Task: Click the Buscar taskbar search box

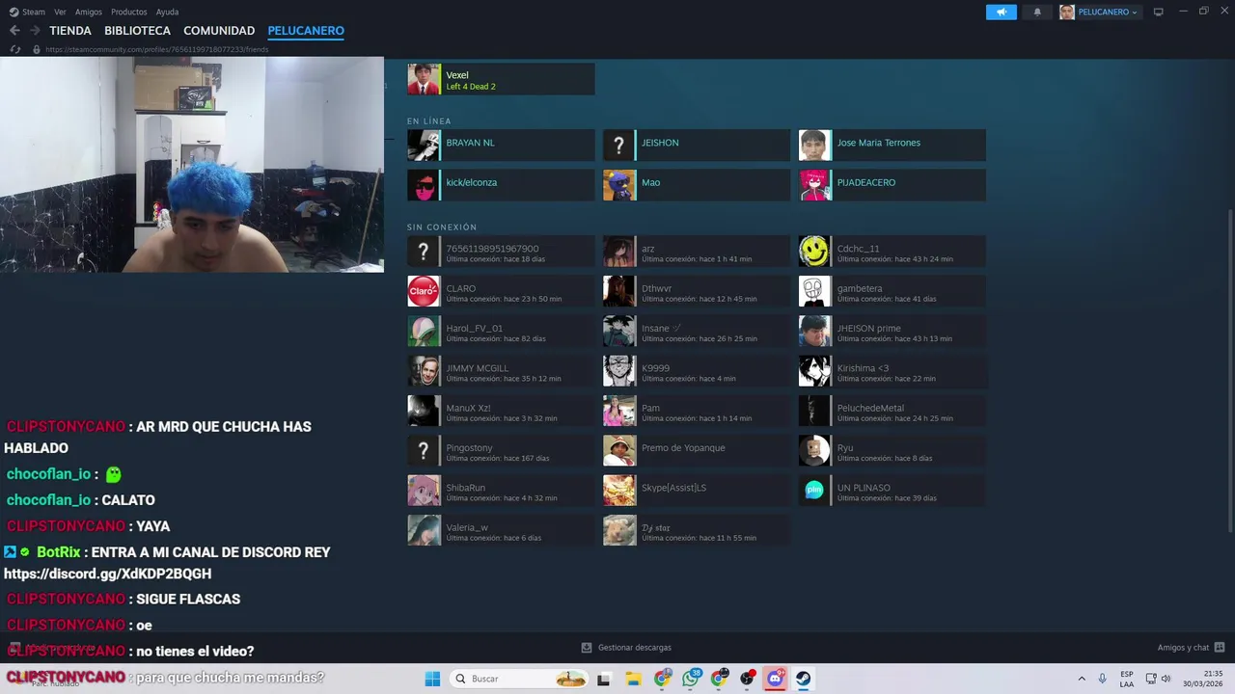Action: [520, 679]
